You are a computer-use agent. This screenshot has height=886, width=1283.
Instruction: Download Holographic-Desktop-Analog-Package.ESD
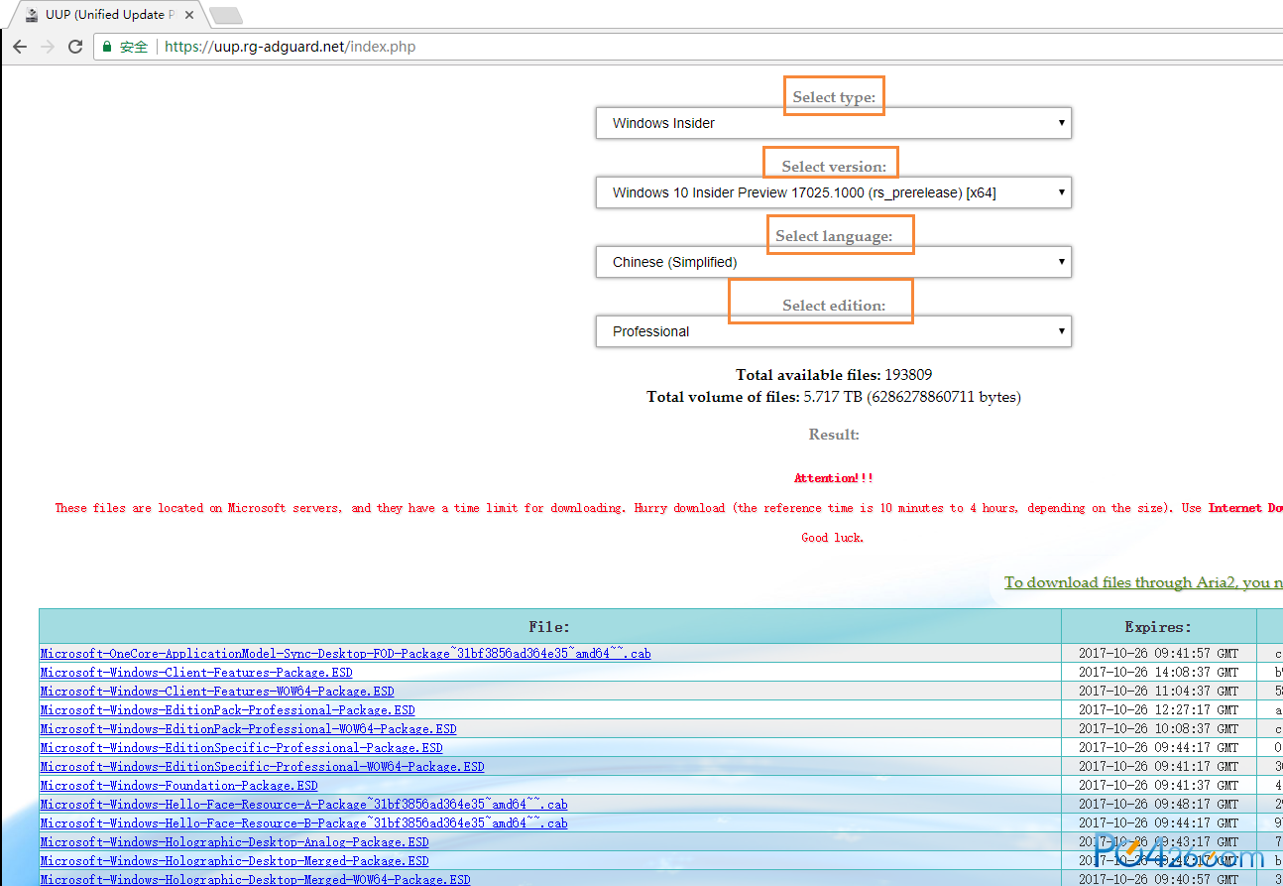click(x=234, y=842)
